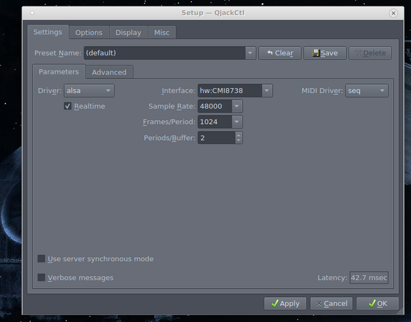This screenshot has height=322, width=411.
Task: Click the green checkmark icon on Apply
Action: pyautogui.click(x=275, y=303)
